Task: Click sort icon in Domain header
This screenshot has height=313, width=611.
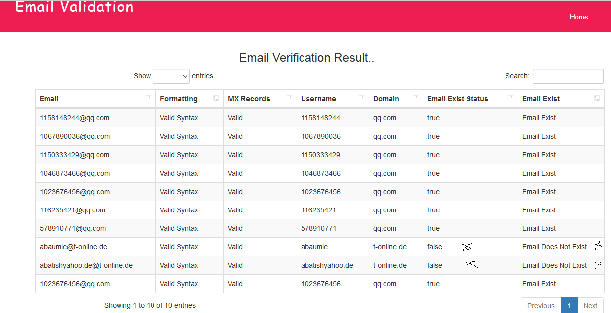Action: (415, 99)
